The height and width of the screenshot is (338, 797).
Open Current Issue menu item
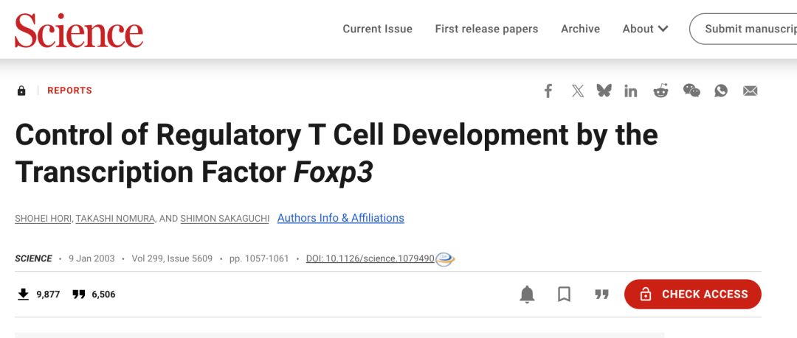[377, 29]
